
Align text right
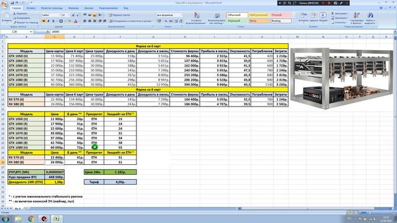click(94, 21)
